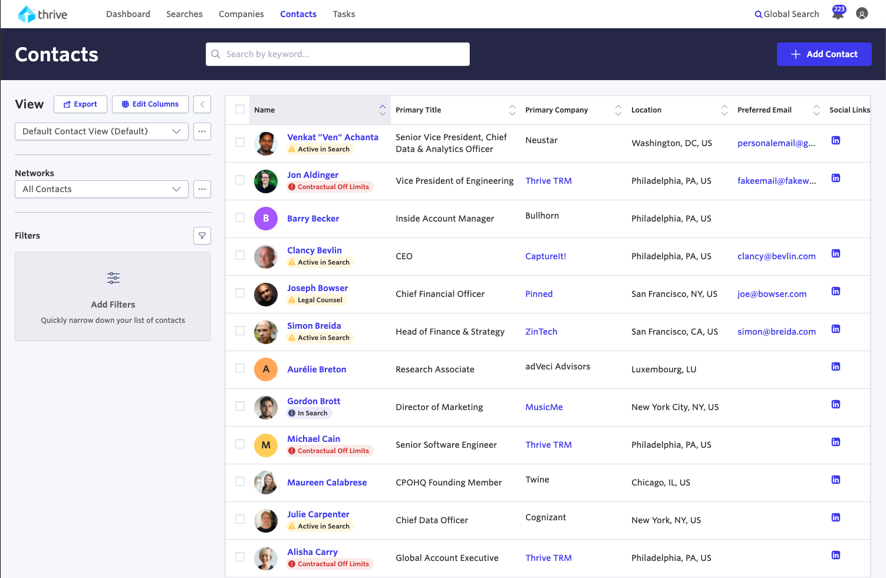Open the Default Contact View dropdown
Image resolution: width=886 pixels, height=578 pixels.
tap(101, 131)
